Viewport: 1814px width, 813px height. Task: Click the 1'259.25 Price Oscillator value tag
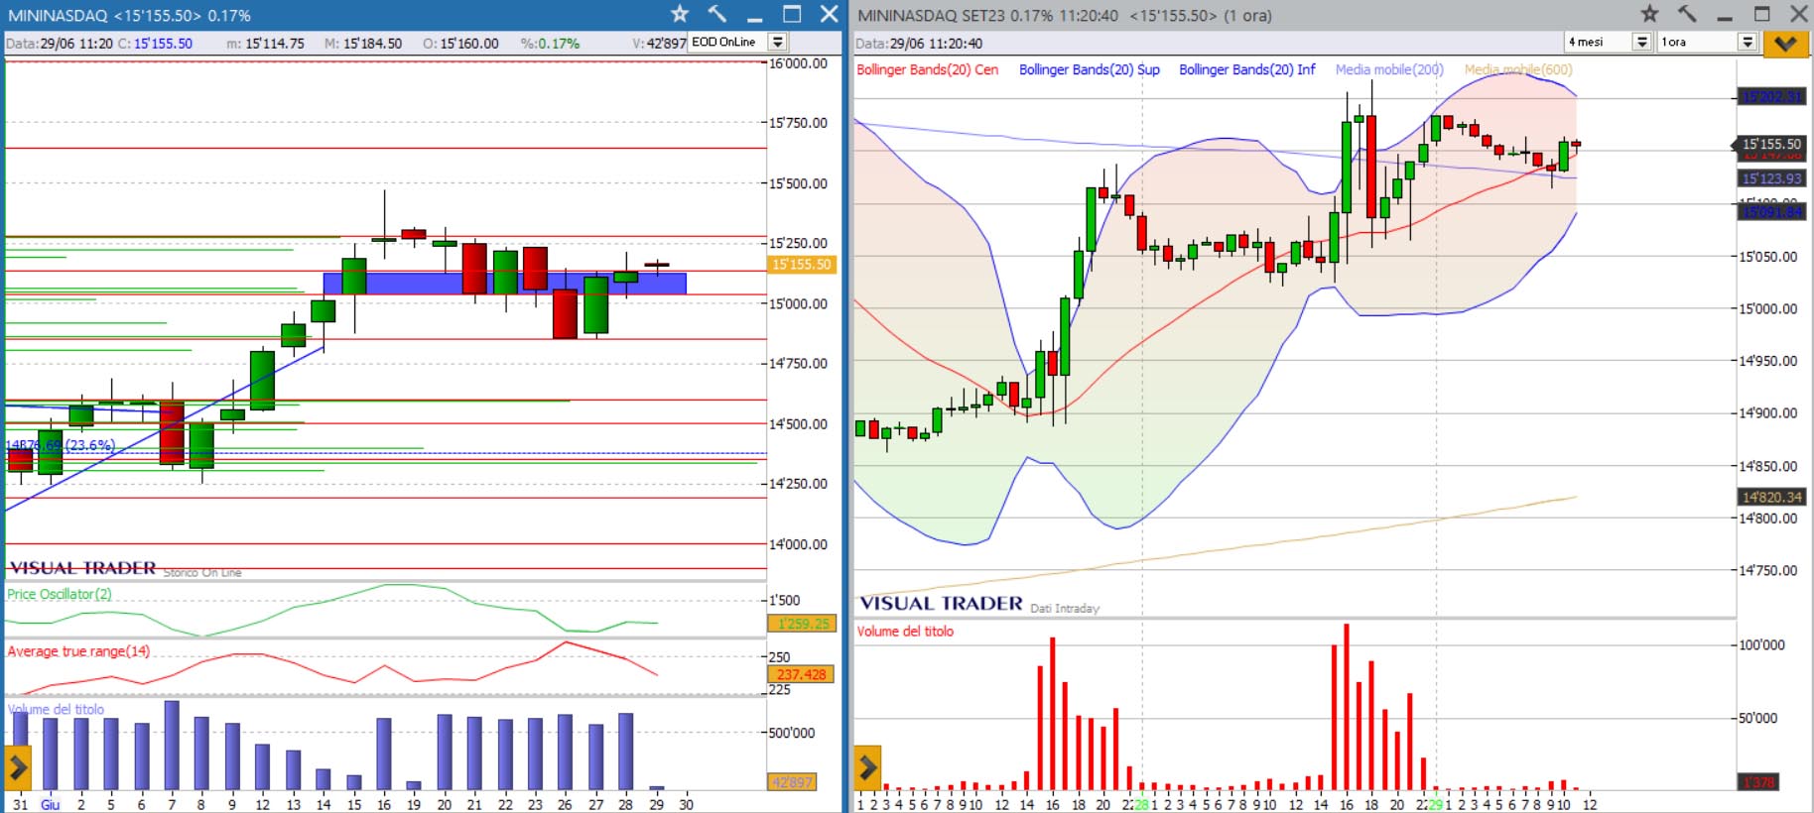[802, 624]
